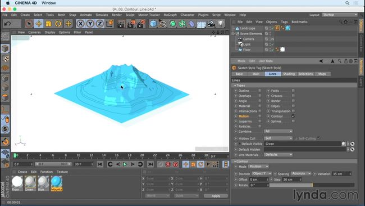The height and width of the screenshot is (206, 365).
Task: Select the Texture mode checker icon
Action: [5, 59]
